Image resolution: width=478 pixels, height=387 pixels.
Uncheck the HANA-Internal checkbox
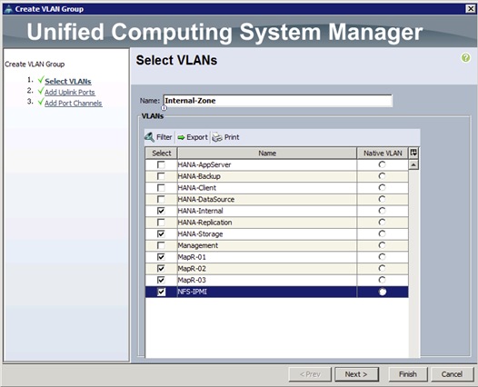click(x=161, y=211)
